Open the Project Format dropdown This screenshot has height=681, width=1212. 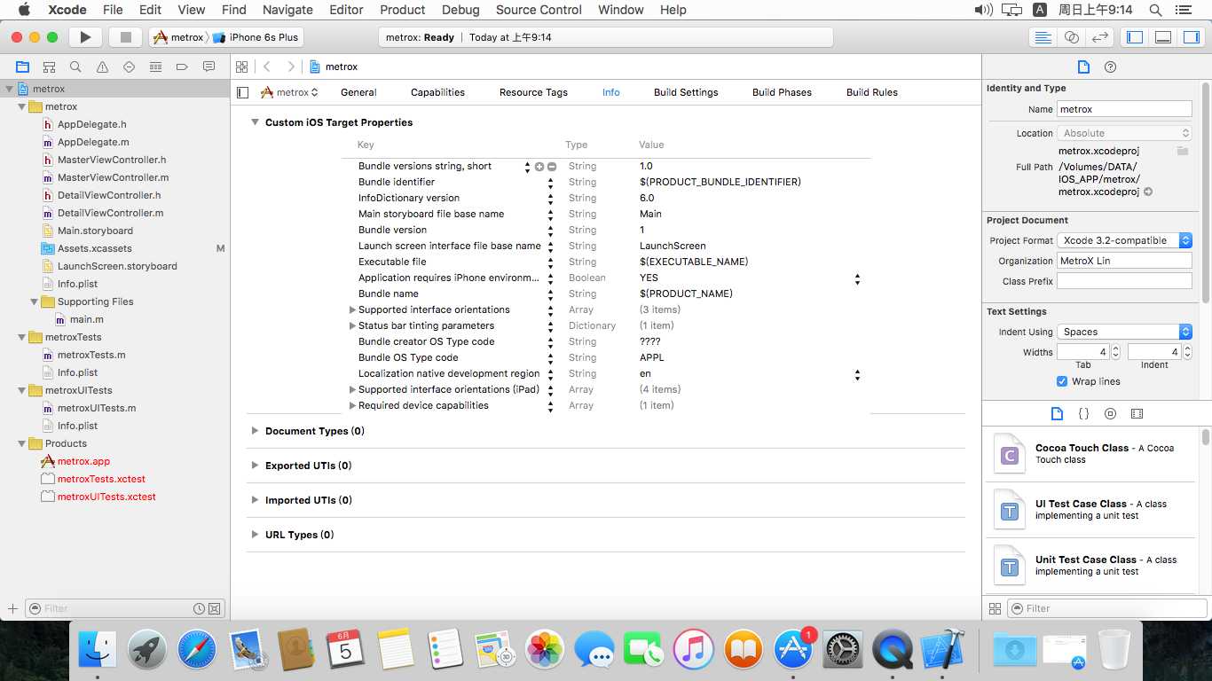tap(1124, 240)
